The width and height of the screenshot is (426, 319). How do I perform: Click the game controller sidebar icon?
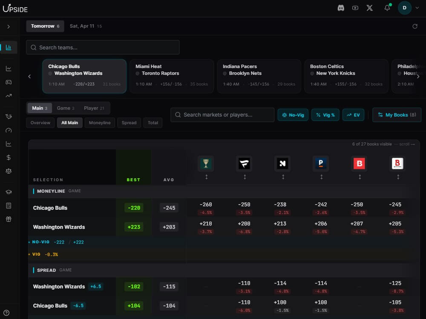9,82
